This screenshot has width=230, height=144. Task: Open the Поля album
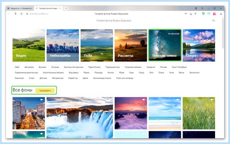[97, 46]
